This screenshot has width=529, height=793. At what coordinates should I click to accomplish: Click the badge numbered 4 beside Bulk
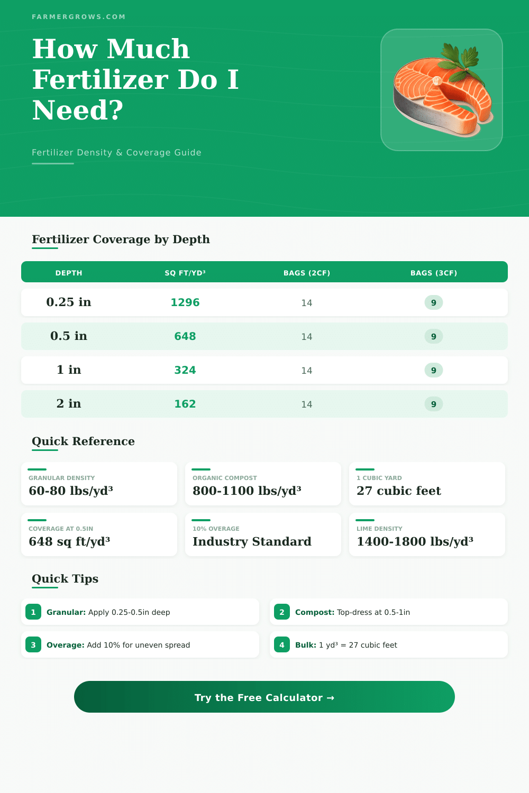[x=282, y=644]
